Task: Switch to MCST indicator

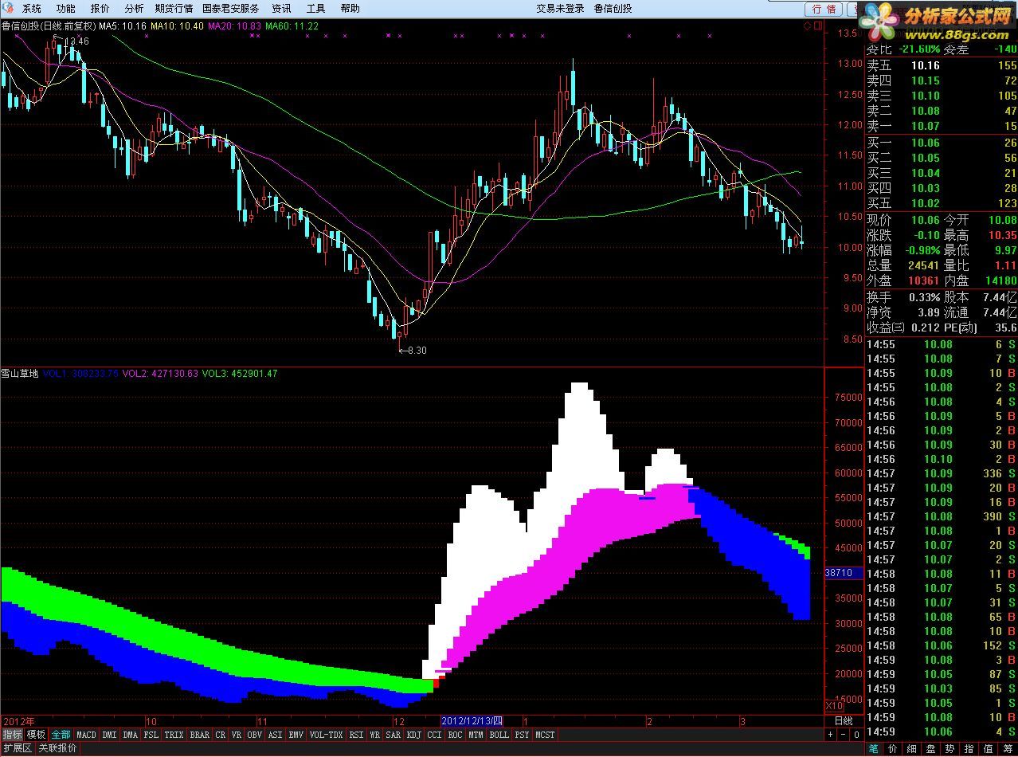Action: tap(546, 735)
